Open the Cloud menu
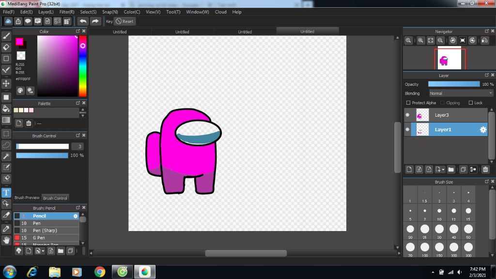496x279 pixels. coord(220,12)
